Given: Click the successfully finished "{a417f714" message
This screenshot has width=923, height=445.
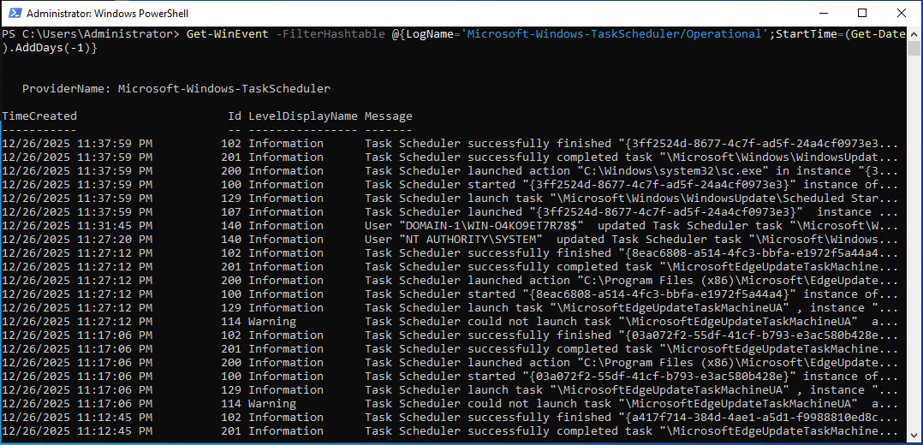Looking at the screenshot, I should point(632,418).
